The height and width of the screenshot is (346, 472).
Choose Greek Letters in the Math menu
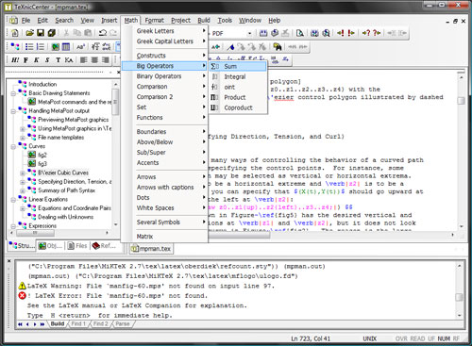click(164, 31)
